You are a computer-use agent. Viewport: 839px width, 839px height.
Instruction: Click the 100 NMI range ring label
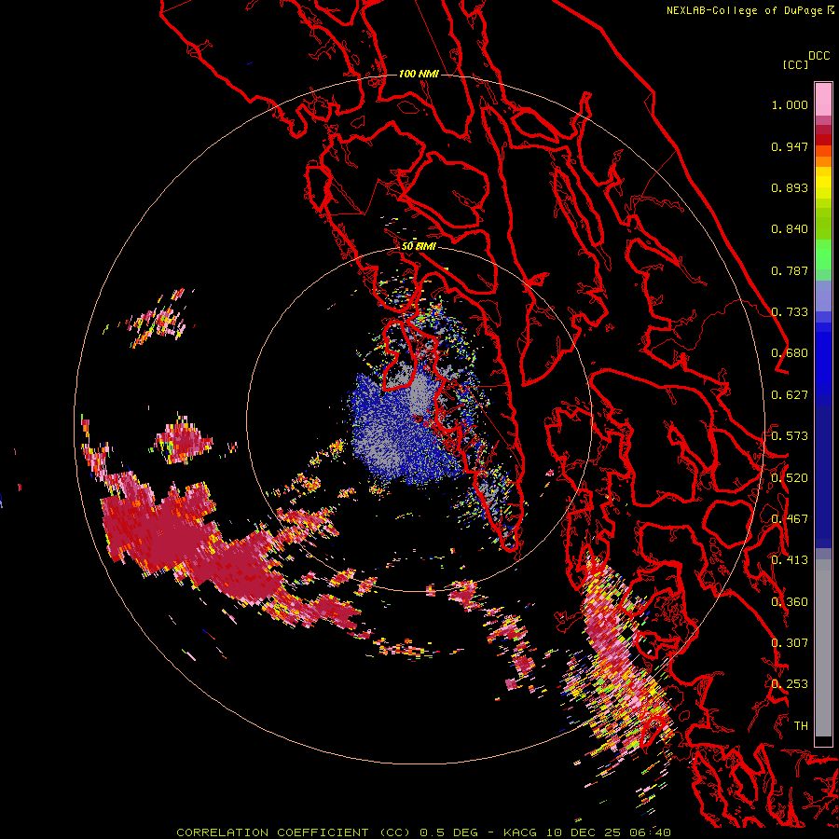coord(419,74)
